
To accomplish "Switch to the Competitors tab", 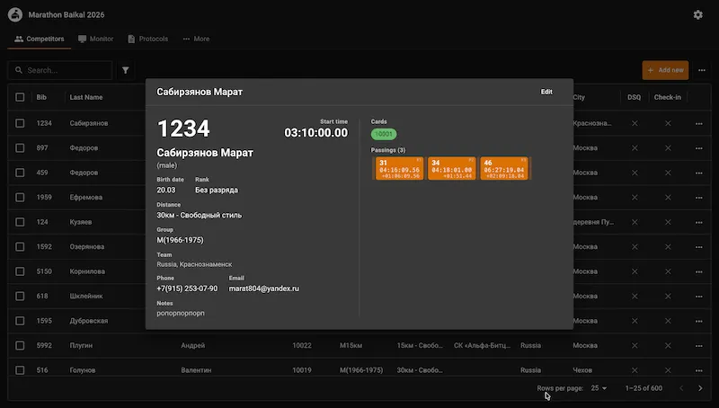I will coord(40,39).
